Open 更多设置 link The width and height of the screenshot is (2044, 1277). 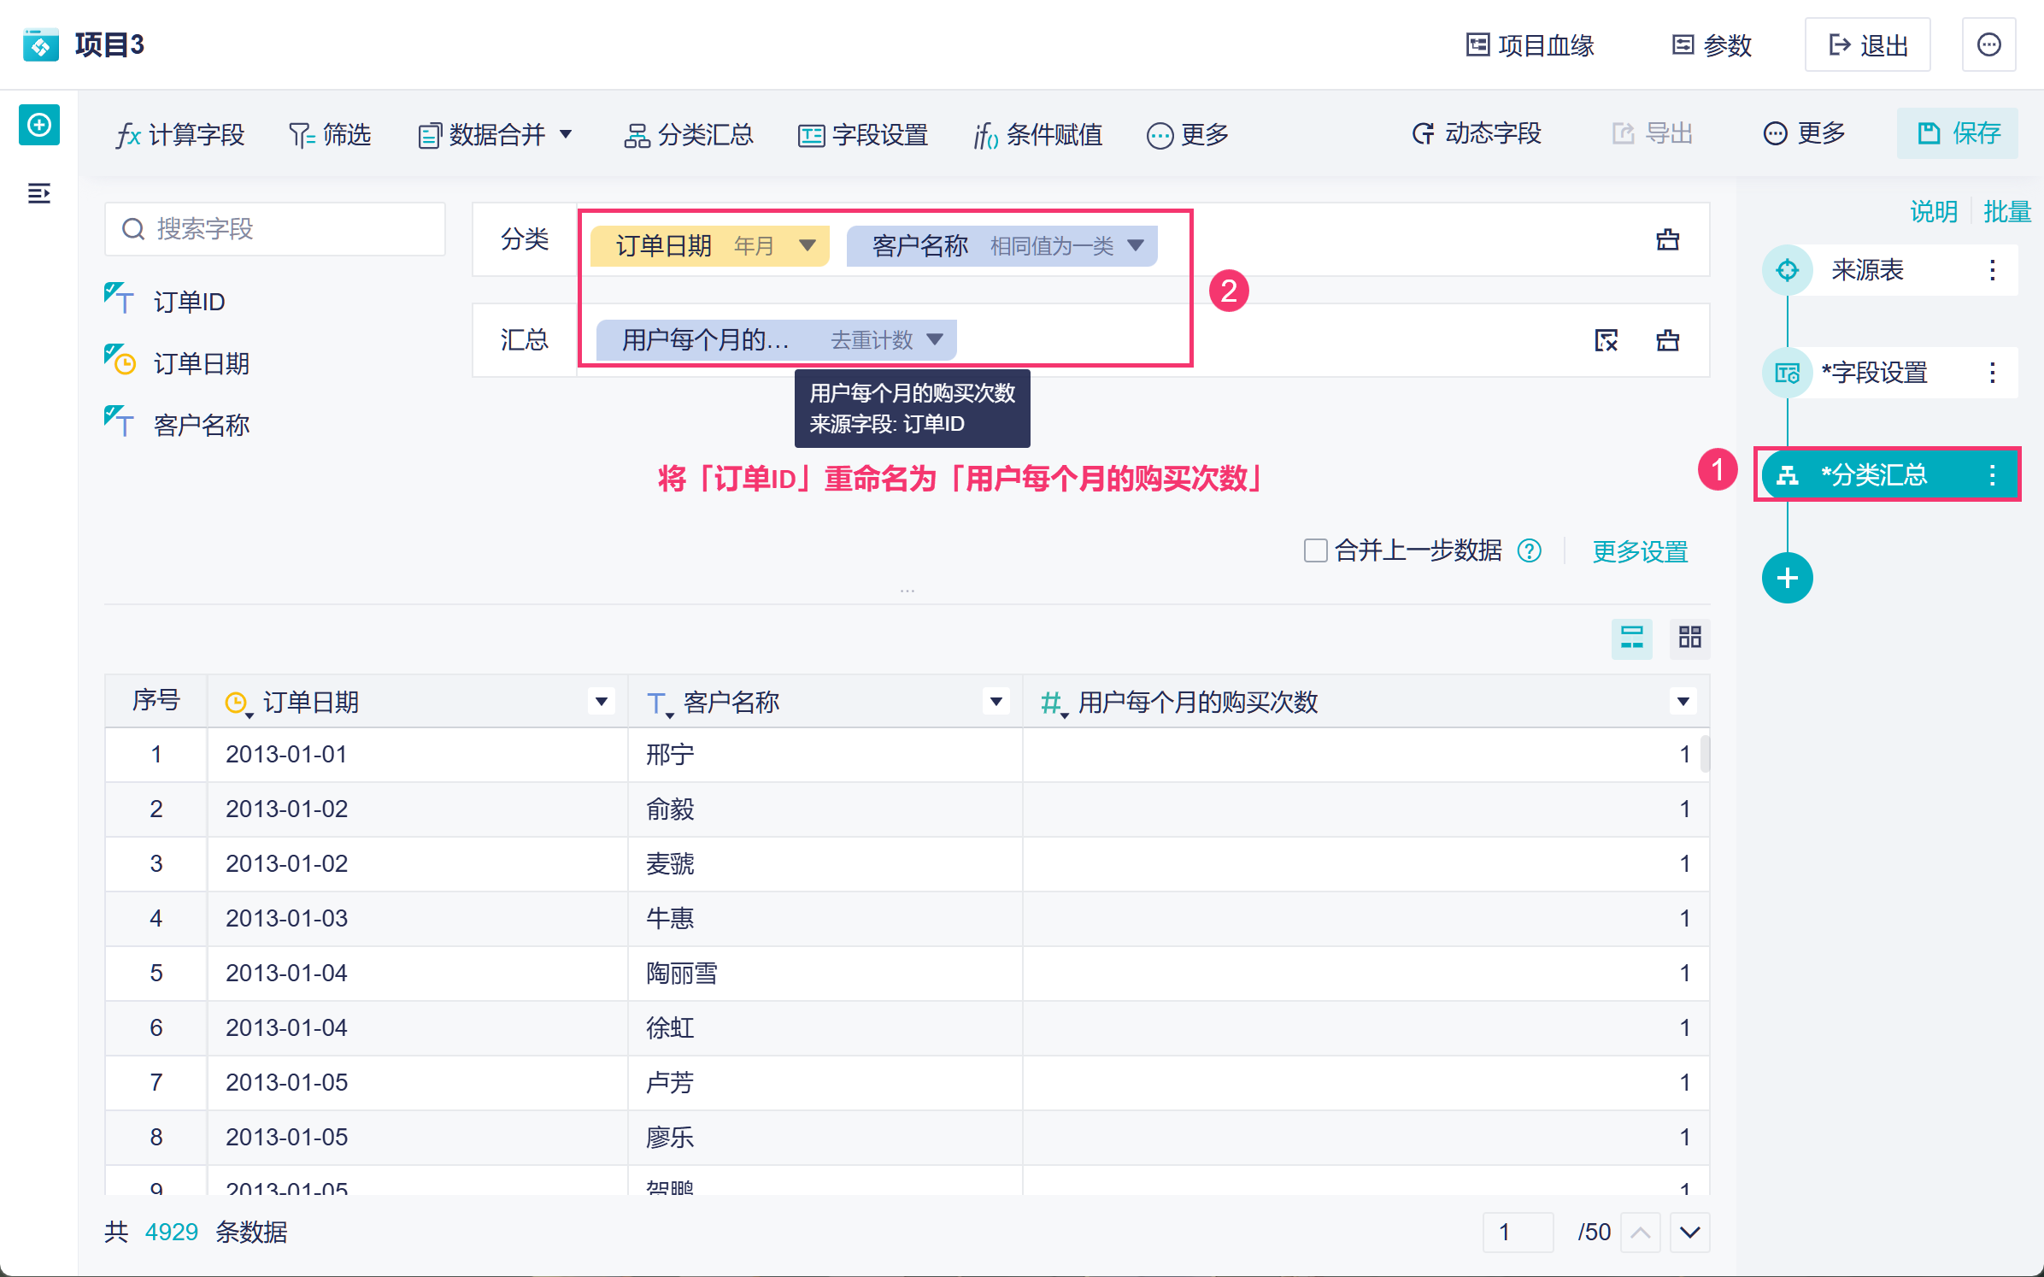1640,551
